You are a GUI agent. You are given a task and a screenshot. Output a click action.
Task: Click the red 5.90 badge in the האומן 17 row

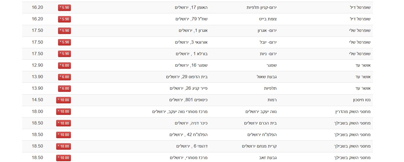(x=64, y=8)
